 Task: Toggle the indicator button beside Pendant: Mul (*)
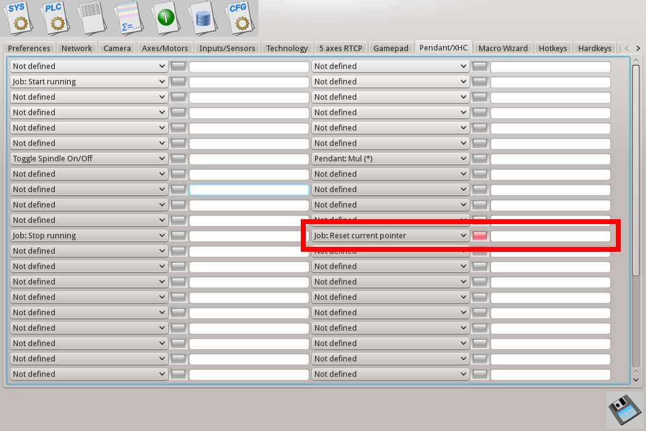[480, 159]
